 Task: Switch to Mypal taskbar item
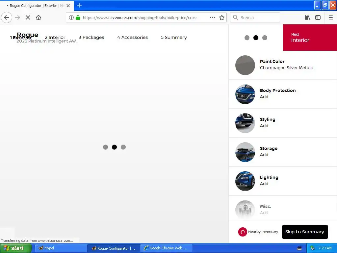click(61, 248)
